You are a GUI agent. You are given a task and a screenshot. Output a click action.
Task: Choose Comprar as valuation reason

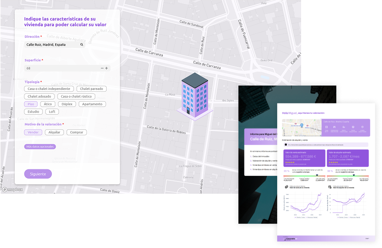click(77, 132)
